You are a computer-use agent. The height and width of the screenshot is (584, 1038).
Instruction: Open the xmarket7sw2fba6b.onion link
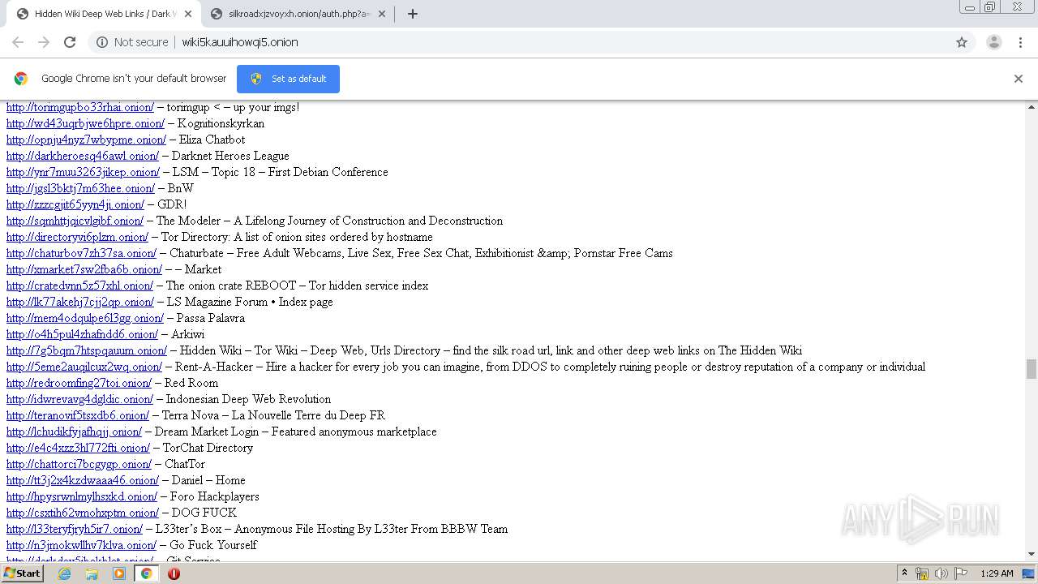click(84, 269)
